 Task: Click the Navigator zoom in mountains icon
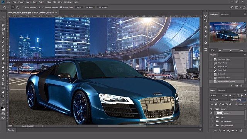point(242,50)
